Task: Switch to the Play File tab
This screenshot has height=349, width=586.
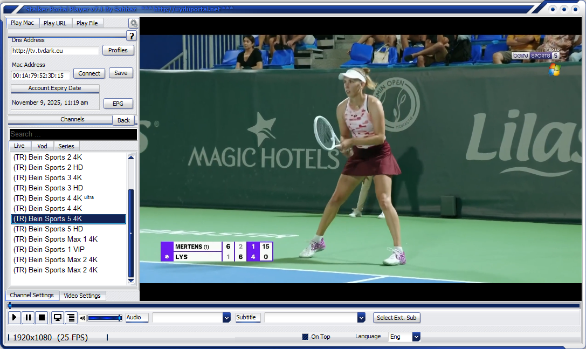Action: tap(87, 23)
